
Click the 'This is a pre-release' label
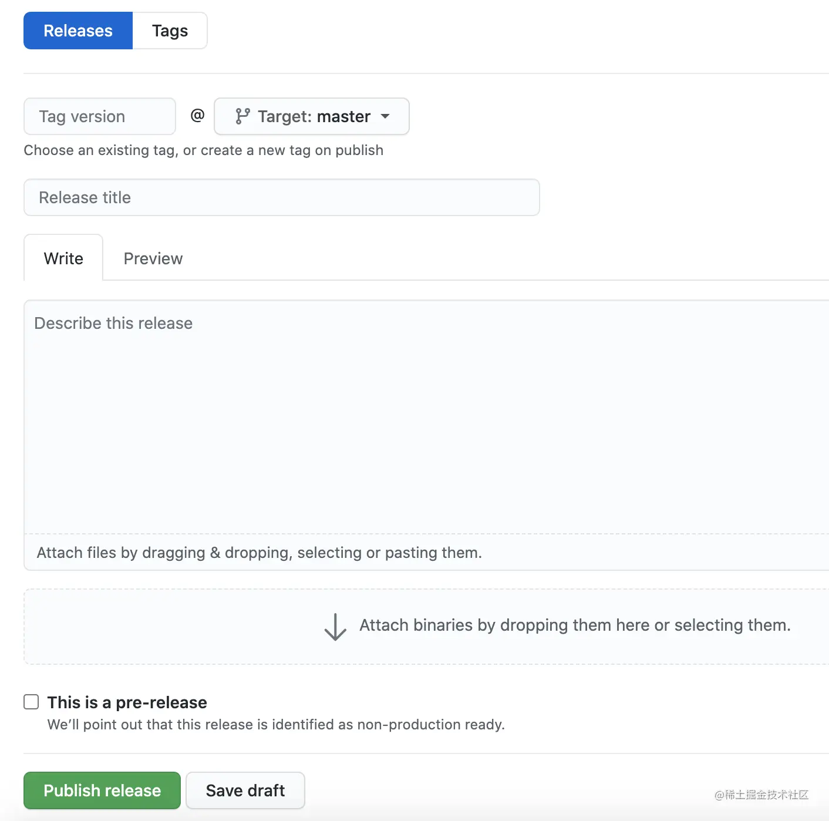pos(127,702)
